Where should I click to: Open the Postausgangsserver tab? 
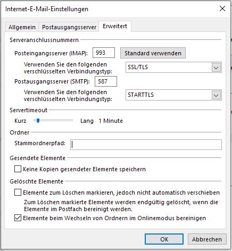pyautogui.click(x=69, y=27)
